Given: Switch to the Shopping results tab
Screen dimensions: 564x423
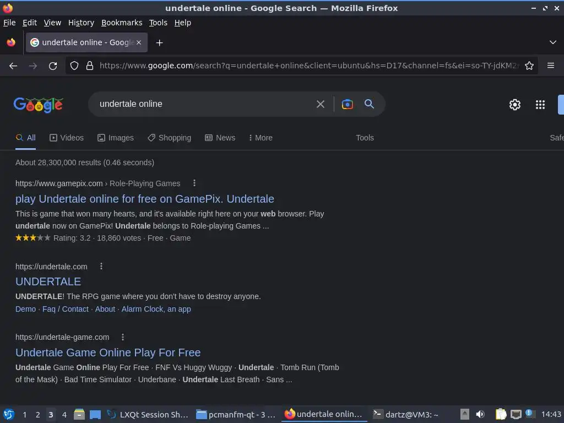Looking at the screenshot, I should click(170, 138).
